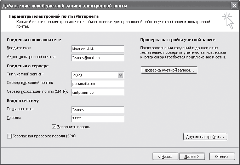
Task: Click the name field containing Иванов И.И.
Action: pos(98,49)
